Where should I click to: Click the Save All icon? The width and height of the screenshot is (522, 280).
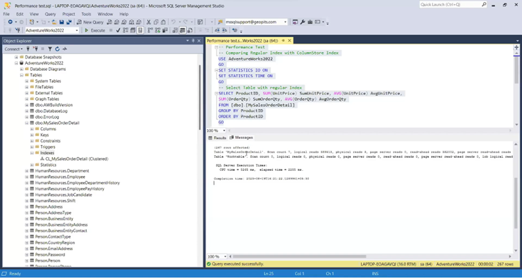[x=69, y=22]
